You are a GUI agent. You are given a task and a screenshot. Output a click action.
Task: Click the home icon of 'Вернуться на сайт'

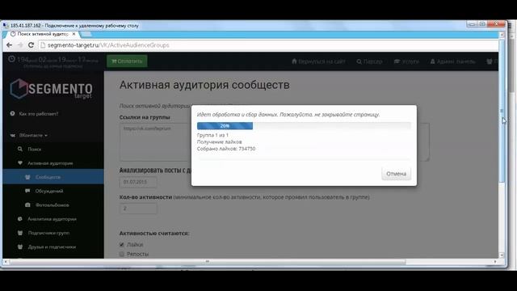point(294,61)
